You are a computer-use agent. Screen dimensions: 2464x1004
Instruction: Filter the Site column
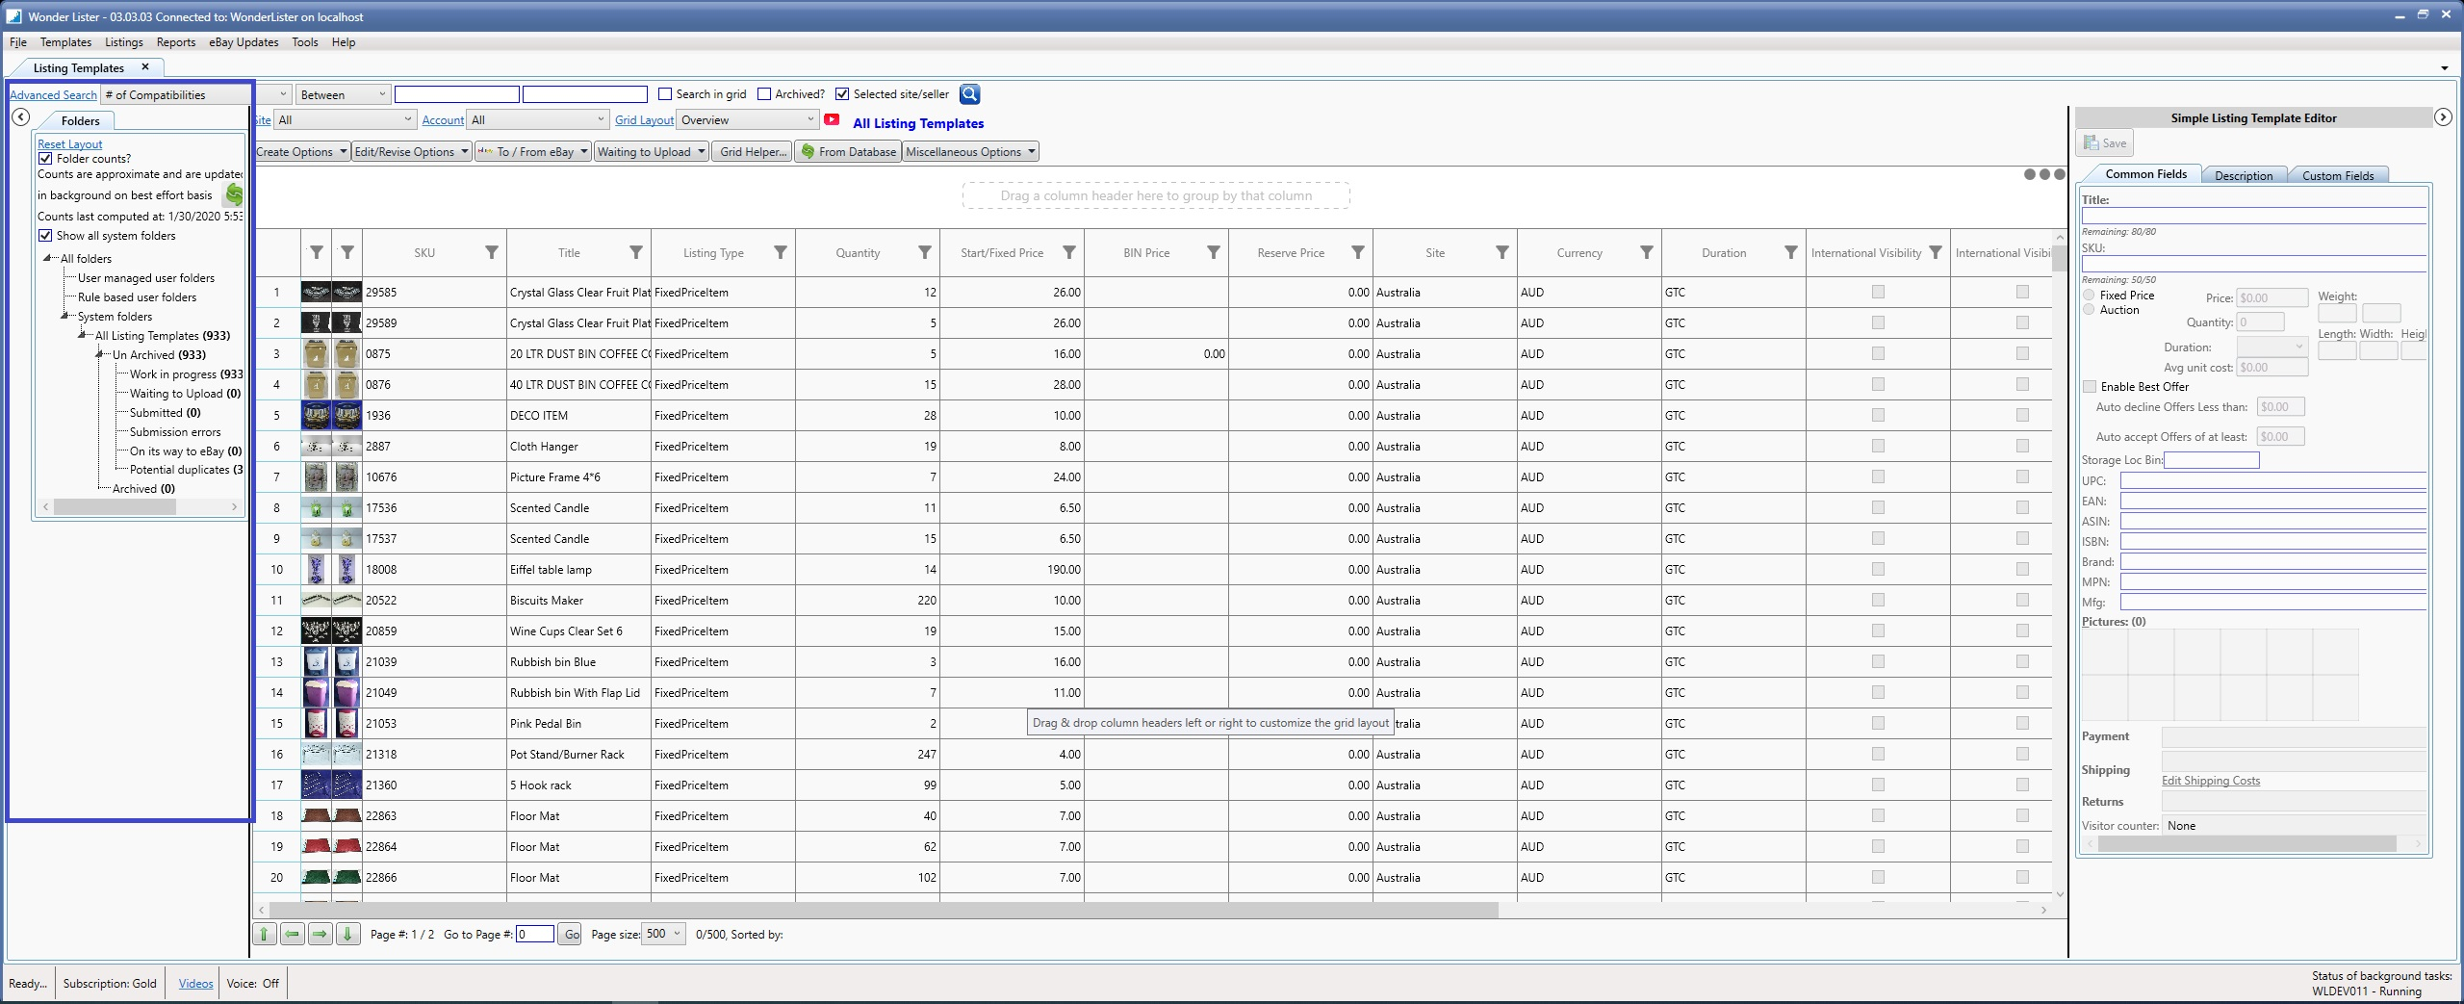pyautogui.click(x=1502, y=253)
